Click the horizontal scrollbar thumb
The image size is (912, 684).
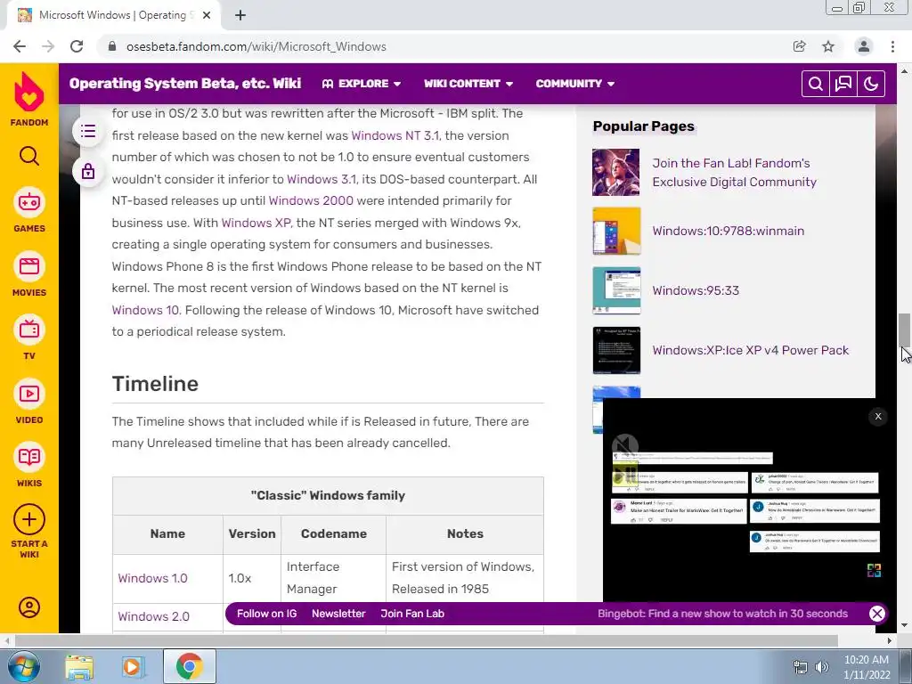coord(427,640)
